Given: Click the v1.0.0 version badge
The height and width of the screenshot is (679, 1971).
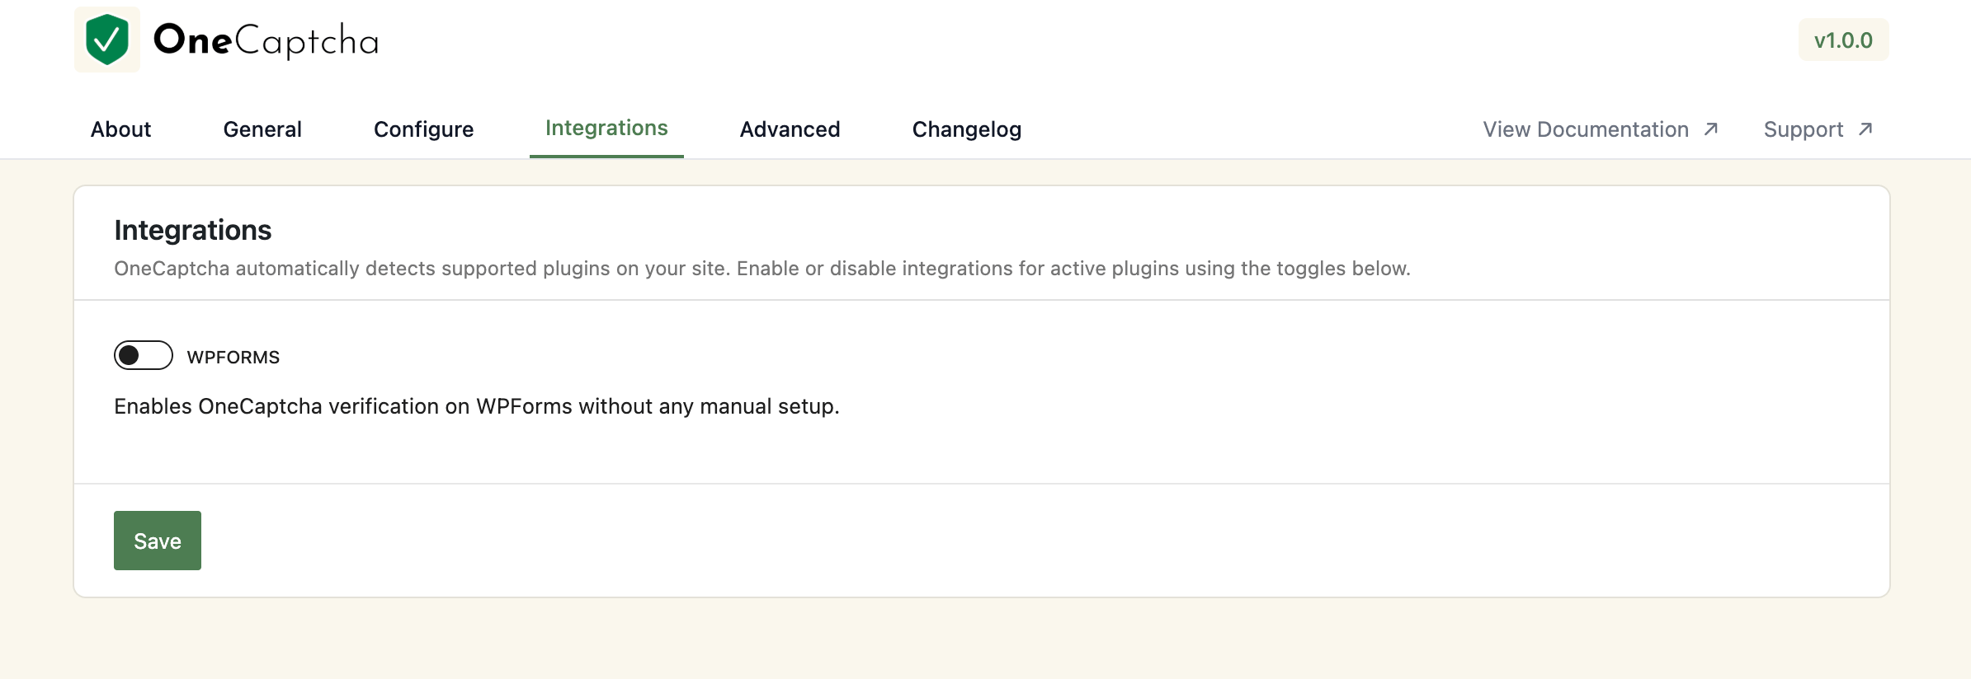Looking at the screenshot, I should (1843, 40).
